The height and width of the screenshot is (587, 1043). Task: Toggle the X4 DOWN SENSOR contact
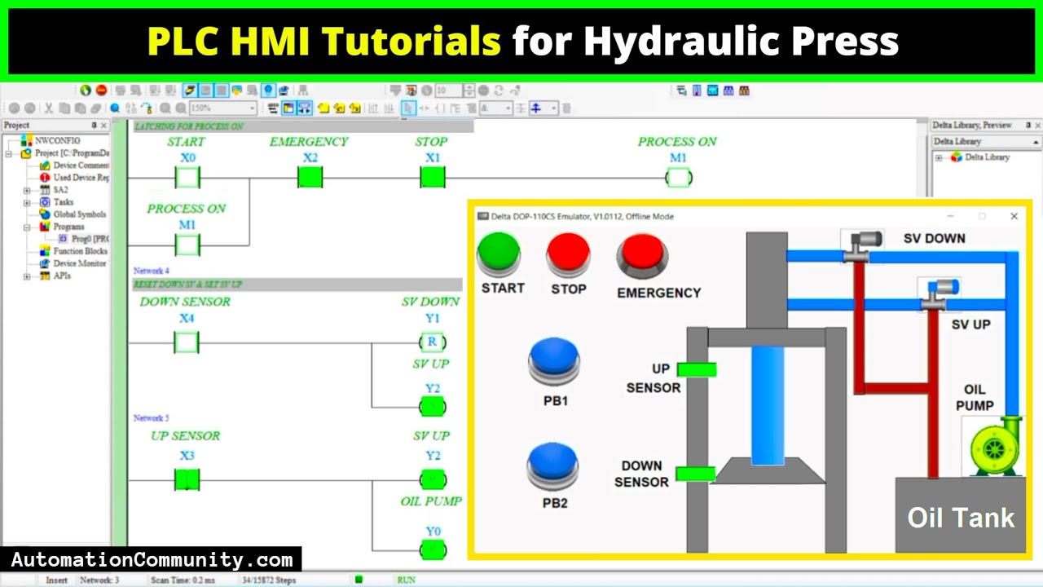187,342
